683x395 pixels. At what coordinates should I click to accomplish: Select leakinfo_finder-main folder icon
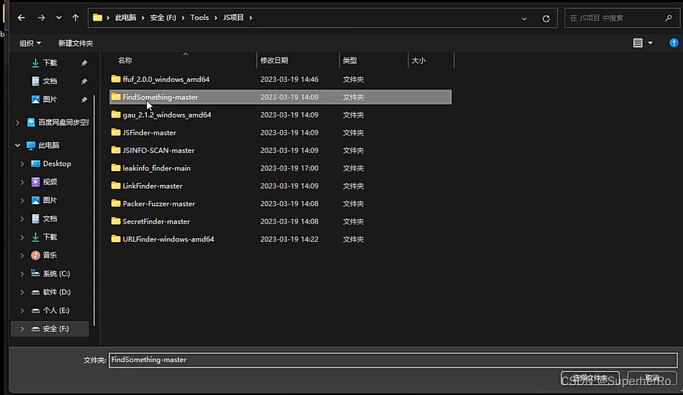[x=115, y=168]
